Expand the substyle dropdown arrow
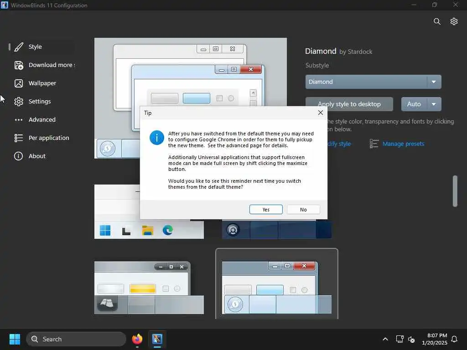 coord(434,82)
